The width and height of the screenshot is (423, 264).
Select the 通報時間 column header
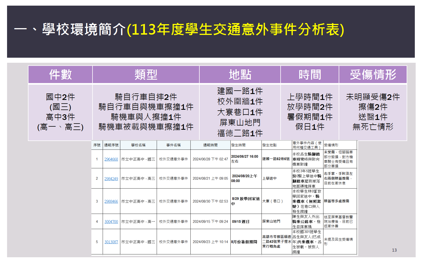click(x=210, y=145)
